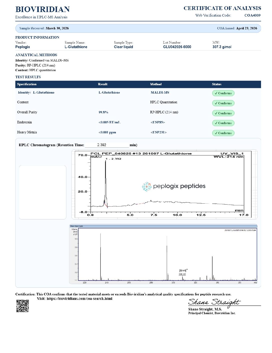
Task: Click the RP-HPLC (214 nm) method cell
Action: coord(164,112)
